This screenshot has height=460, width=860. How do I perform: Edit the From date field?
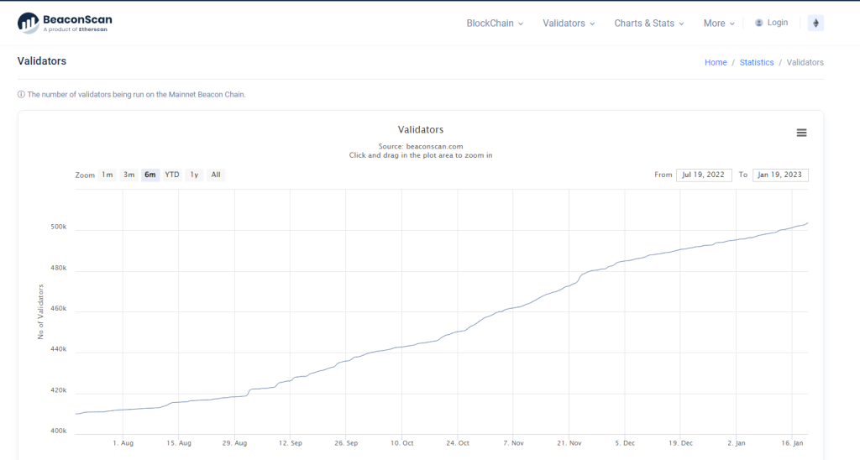click(704, 175)
